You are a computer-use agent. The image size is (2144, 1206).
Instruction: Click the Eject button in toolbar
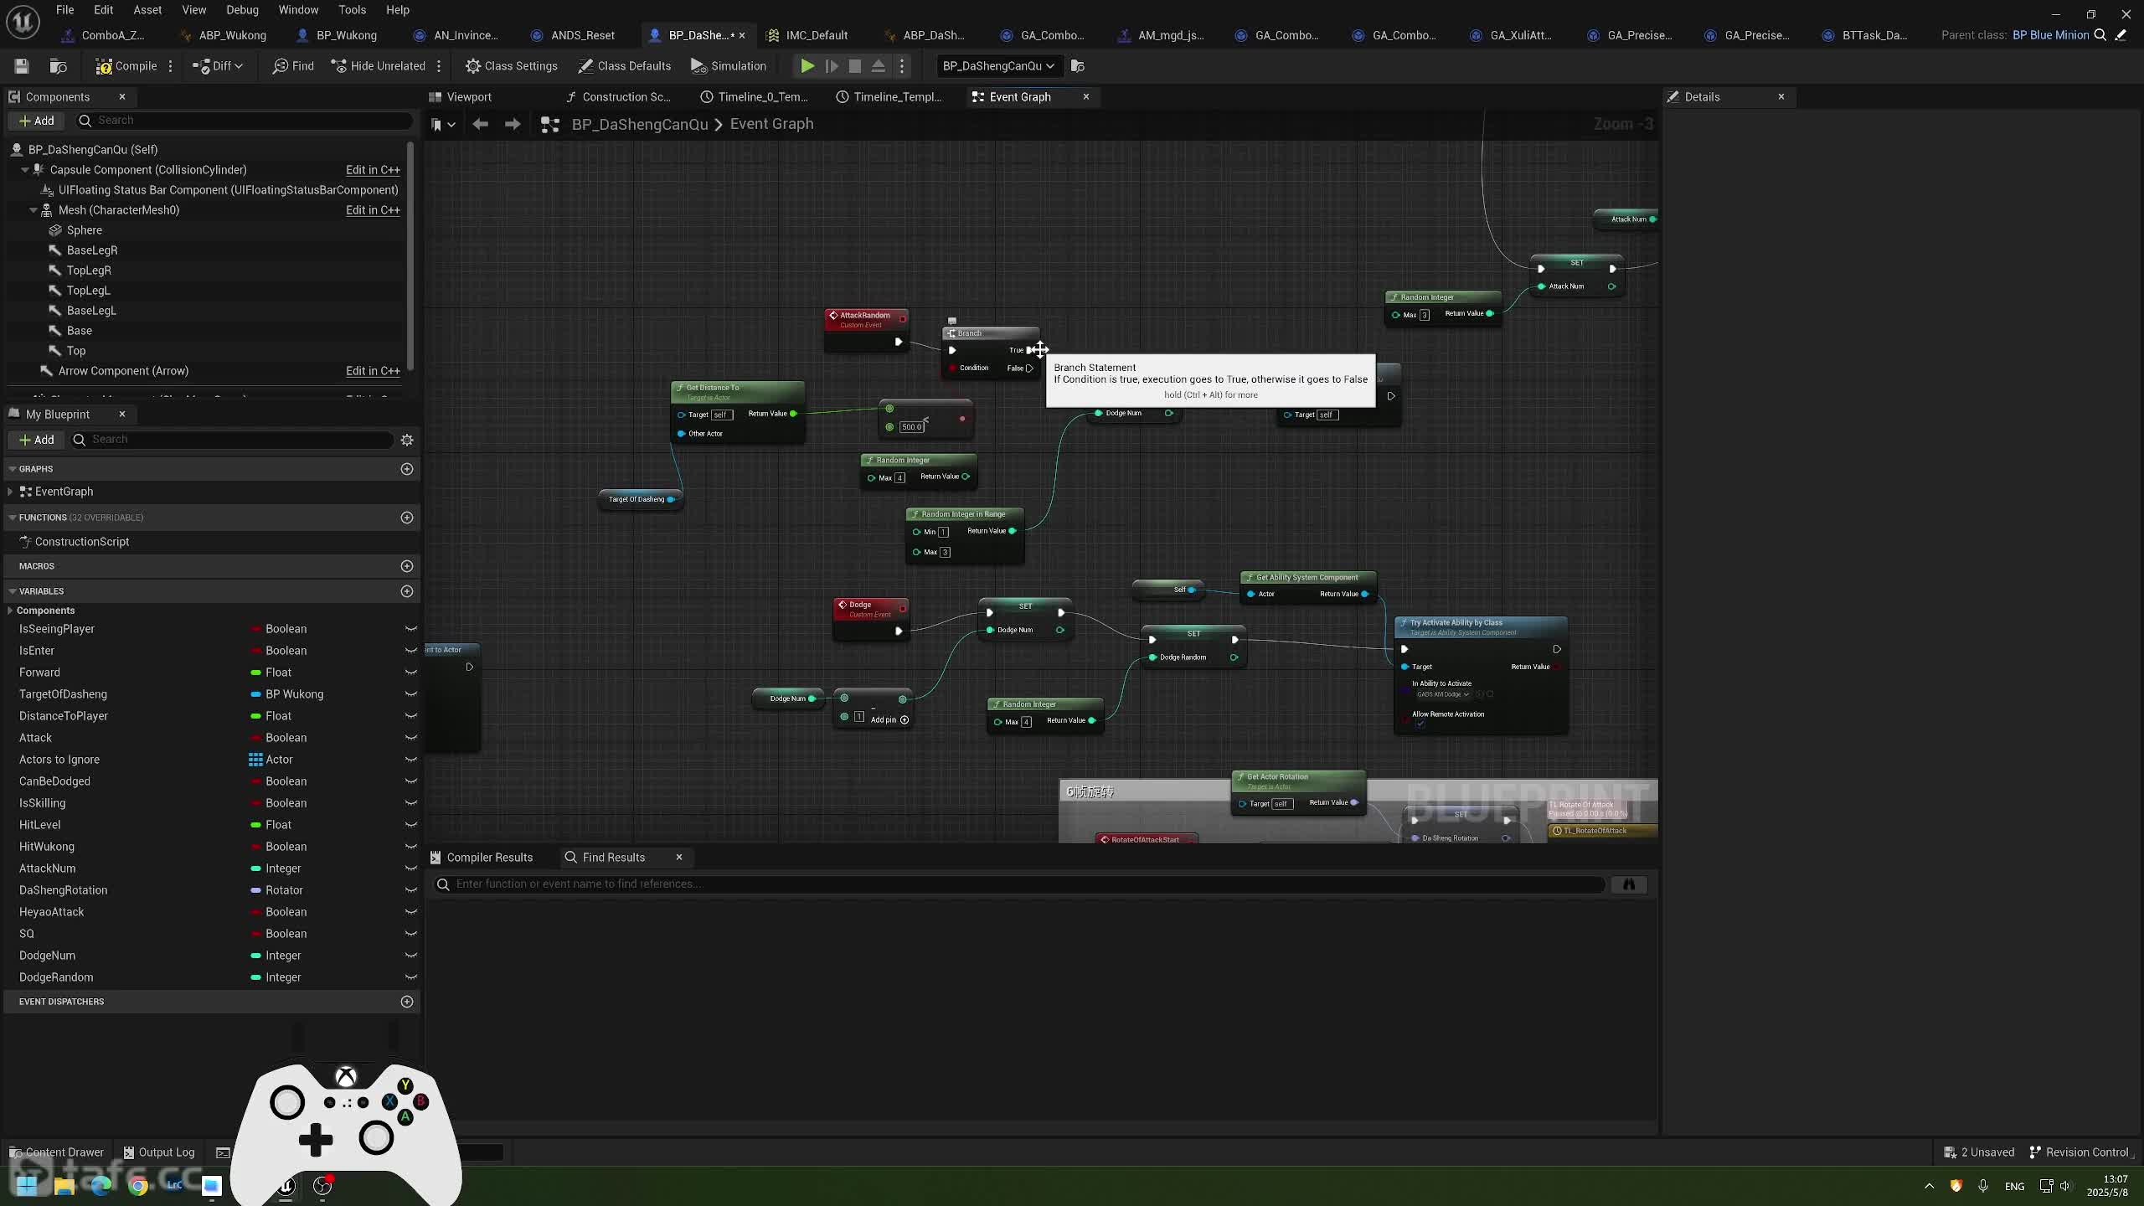[879, 66]
